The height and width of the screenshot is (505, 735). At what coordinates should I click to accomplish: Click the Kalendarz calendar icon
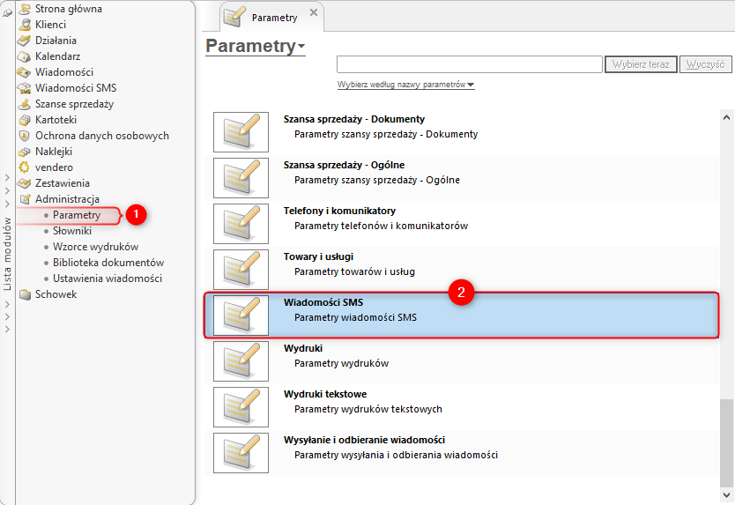(x=26, y=56)
